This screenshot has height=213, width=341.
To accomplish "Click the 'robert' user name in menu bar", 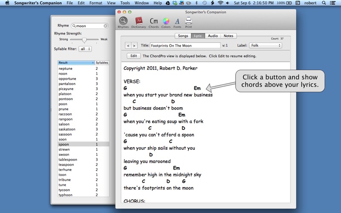I will click(310, 3).
